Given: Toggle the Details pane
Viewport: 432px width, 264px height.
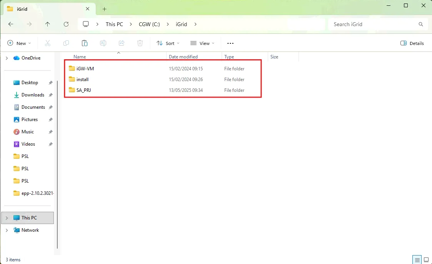Looking at the screenshot, I should [x=412, y=43].
